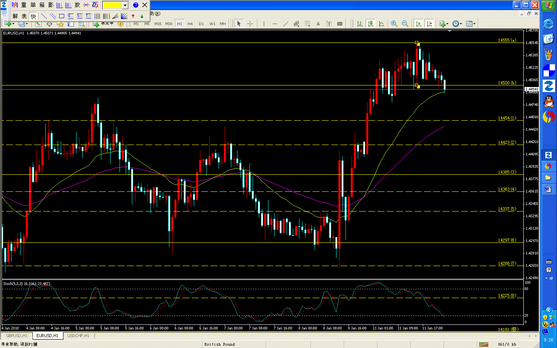Viewport: 557px width, 348px height.
Task: Click the yellow color swatch
Action: 112,5
